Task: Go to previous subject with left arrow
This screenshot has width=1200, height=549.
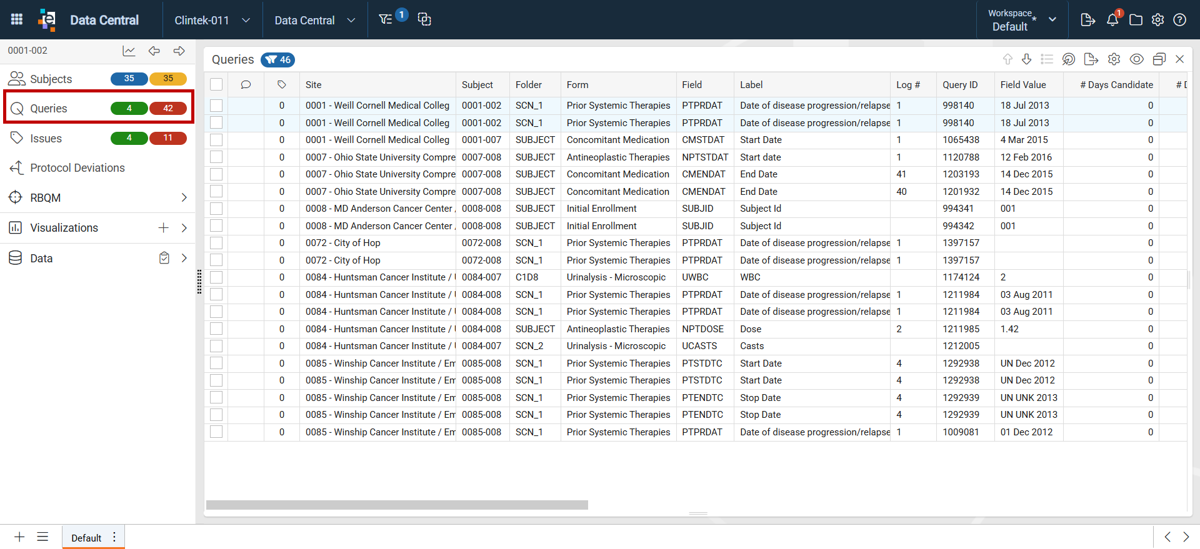Action: pos(154,51)
